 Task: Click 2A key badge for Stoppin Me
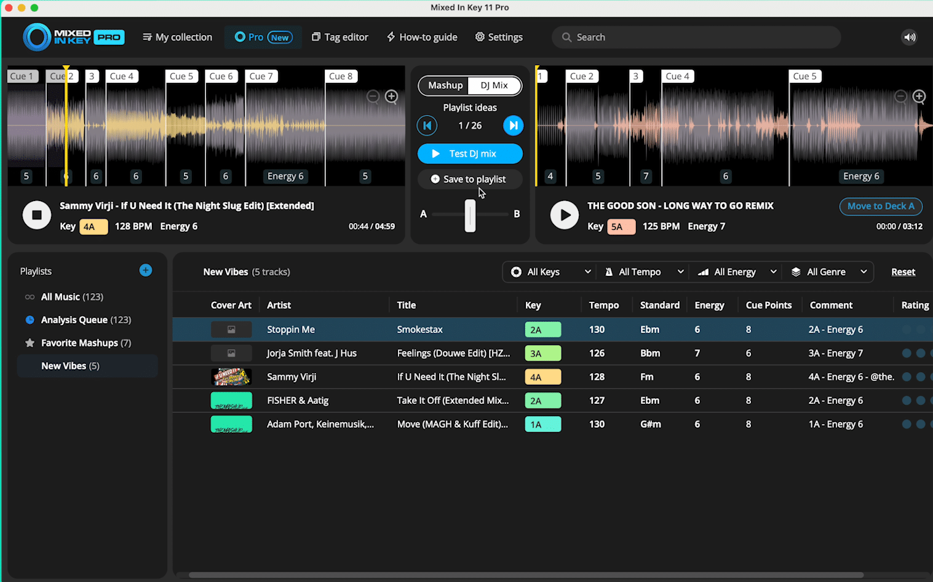point(542,330)
